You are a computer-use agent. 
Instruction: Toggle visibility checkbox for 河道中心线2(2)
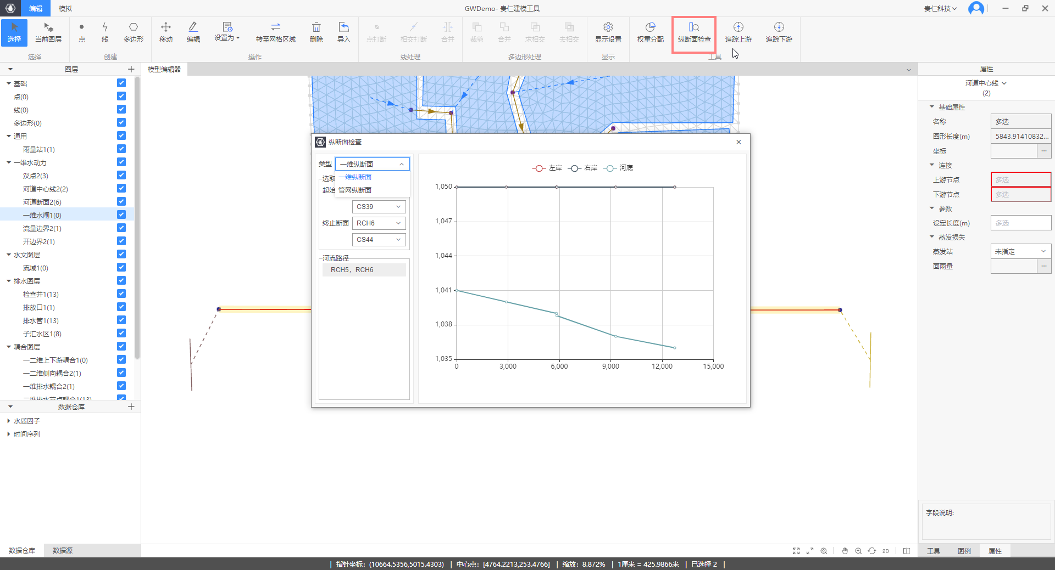click(x=121, y=188)
